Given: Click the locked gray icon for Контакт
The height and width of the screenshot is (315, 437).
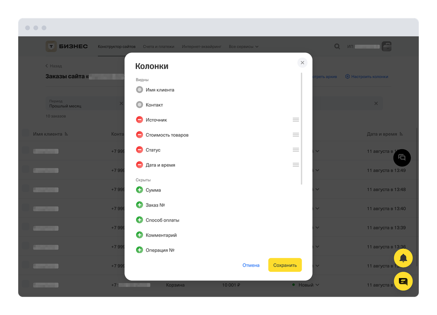Looking at the screenshot, I should point(139,105).
